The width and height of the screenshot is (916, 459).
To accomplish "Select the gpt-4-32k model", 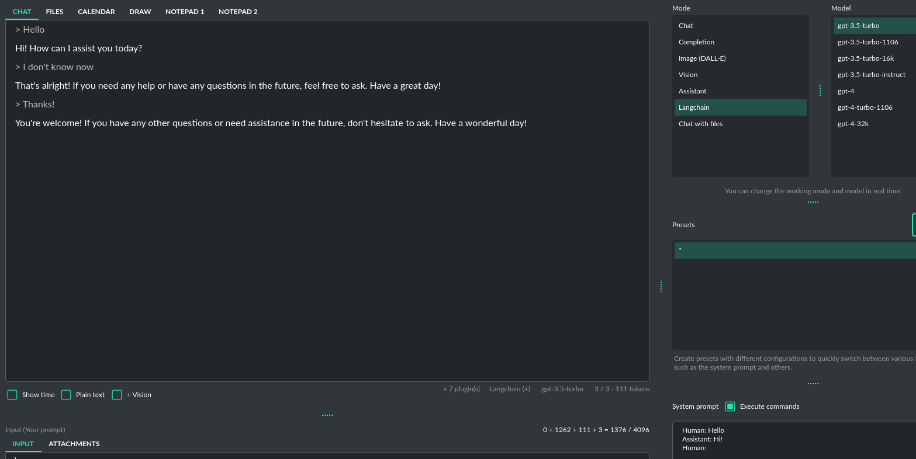I will [x=853, y=124].
